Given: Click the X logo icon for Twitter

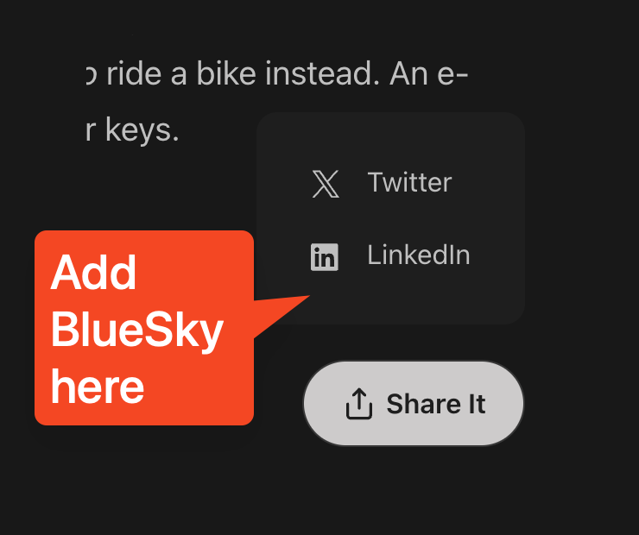Looking at the screenshot, I should 325,184.
